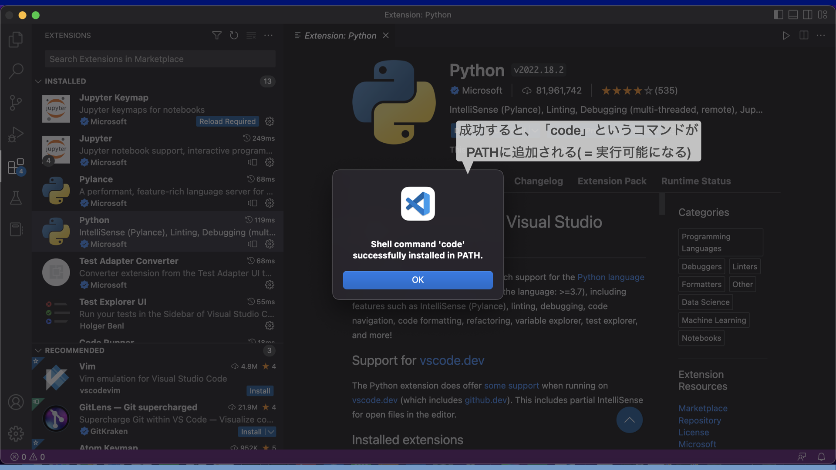Collapse the RECOMMENDED extensions section
Viewport: 836px width, 470px height.
[38, 351]
